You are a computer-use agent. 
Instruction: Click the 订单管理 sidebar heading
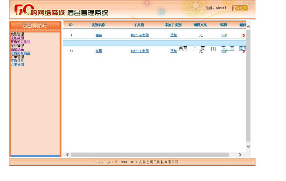[x=17, y=57]
